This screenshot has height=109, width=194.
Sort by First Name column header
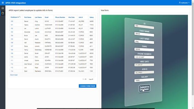pyautogui.click(x=28, y=17)
